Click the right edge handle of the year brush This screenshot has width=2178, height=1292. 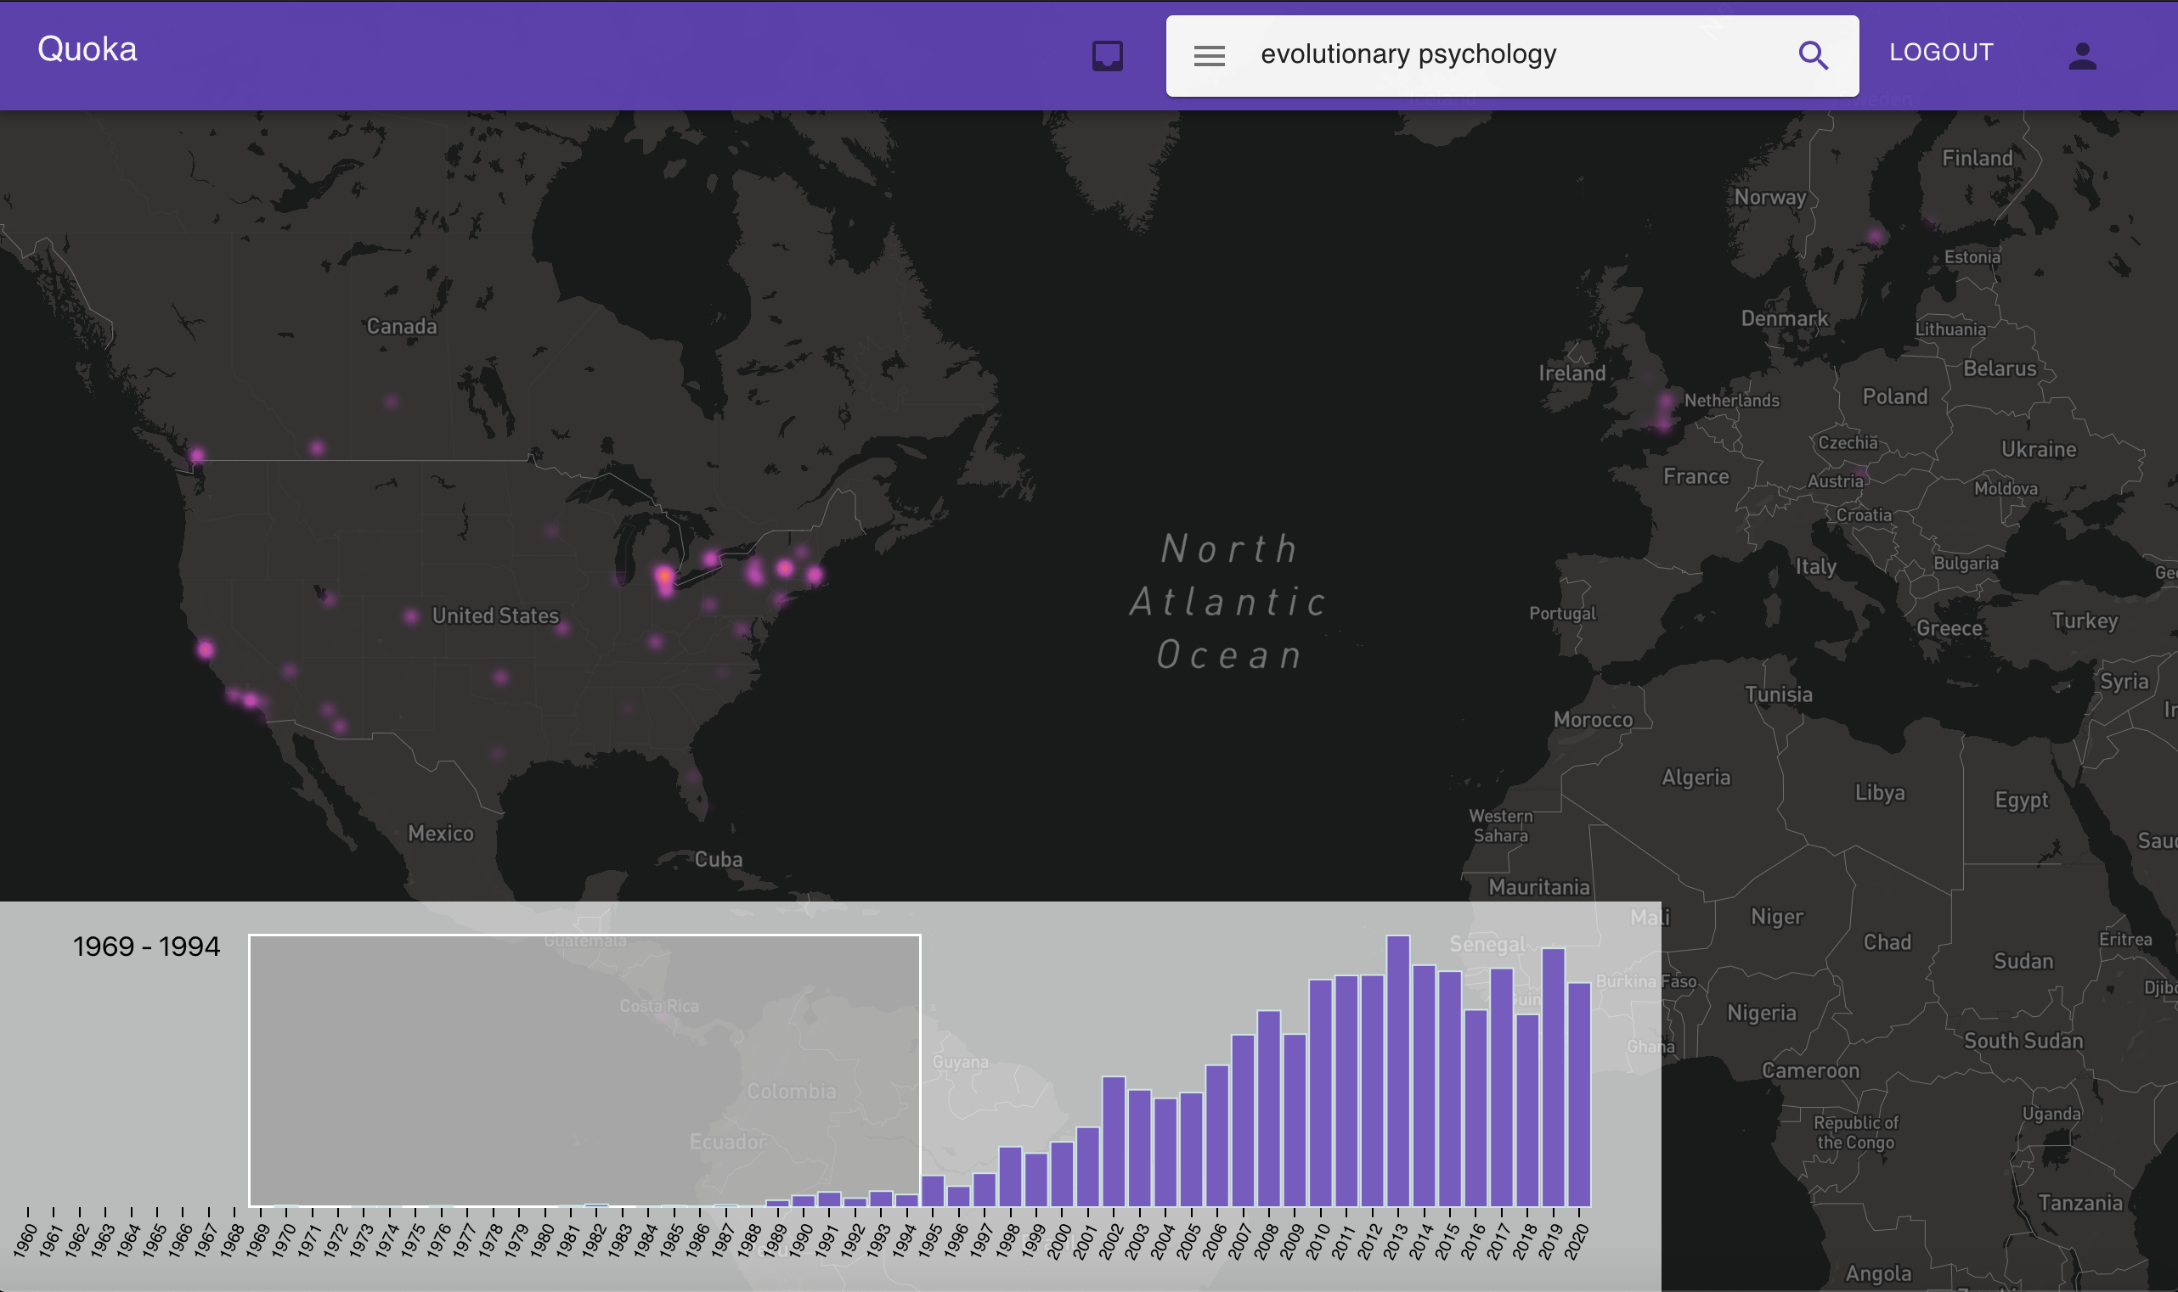click(921, 1070)
